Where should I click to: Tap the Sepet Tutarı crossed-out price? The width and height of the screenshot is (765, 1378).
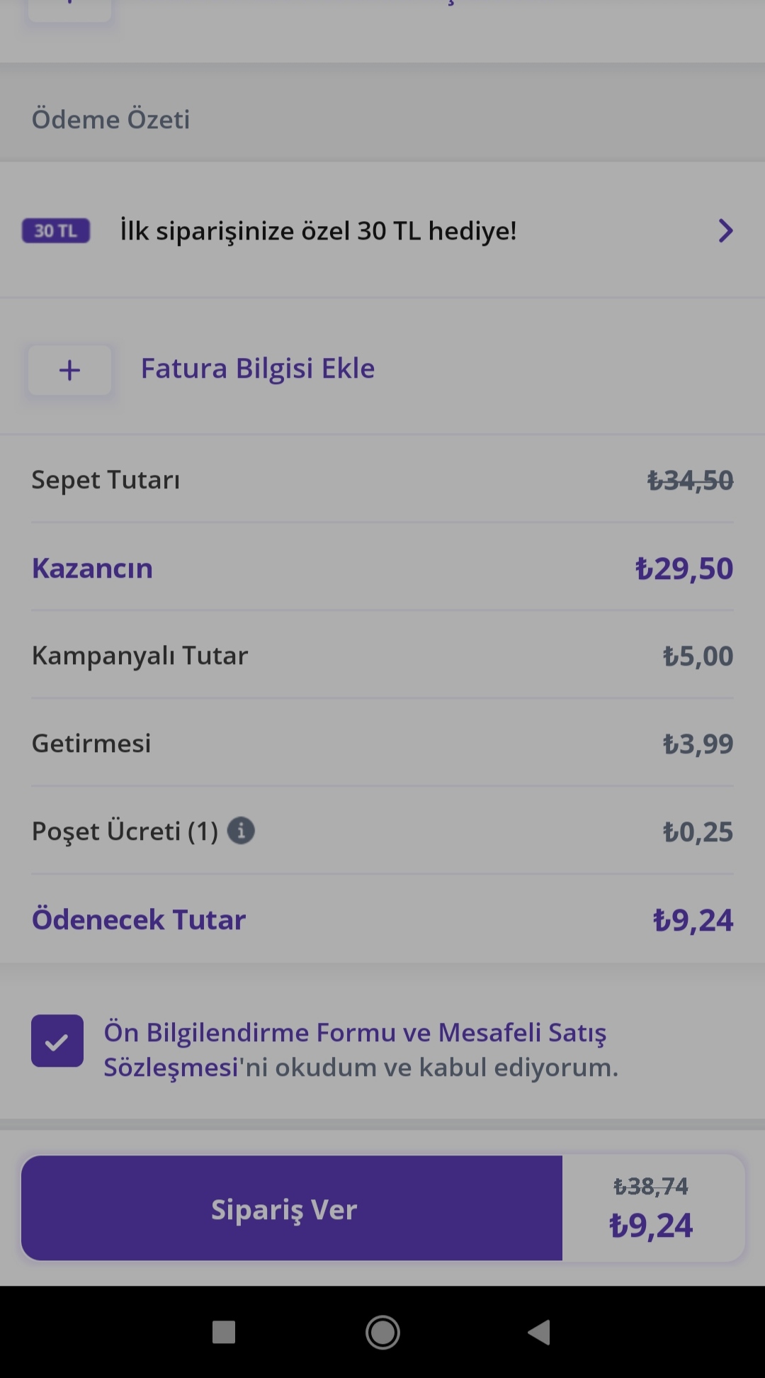690,481
